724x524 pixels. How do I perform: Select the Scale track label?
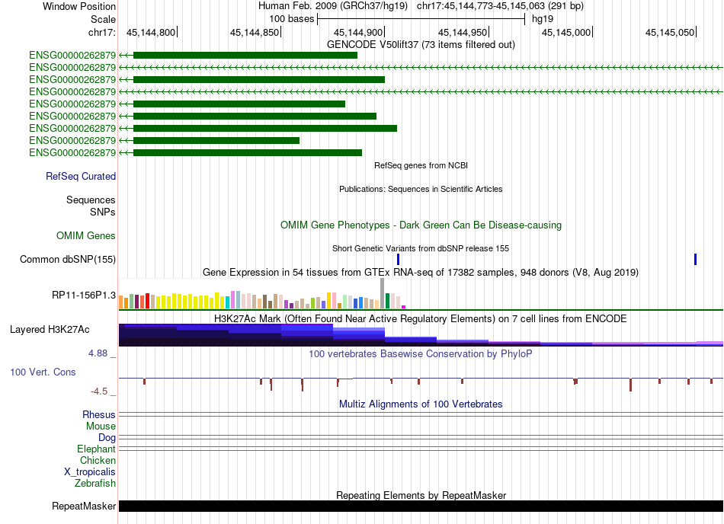coord(103,19)
